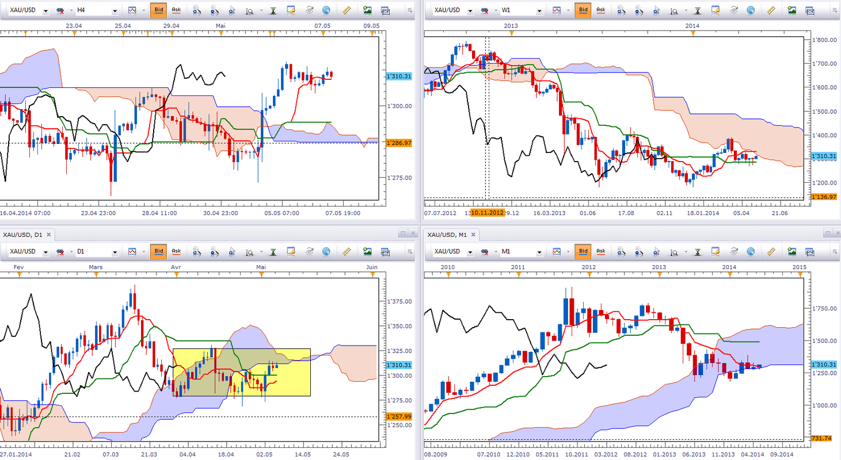Click the 1'136.97 price label on the W1 chart
841x460 pixels.
tap(824, 197)
